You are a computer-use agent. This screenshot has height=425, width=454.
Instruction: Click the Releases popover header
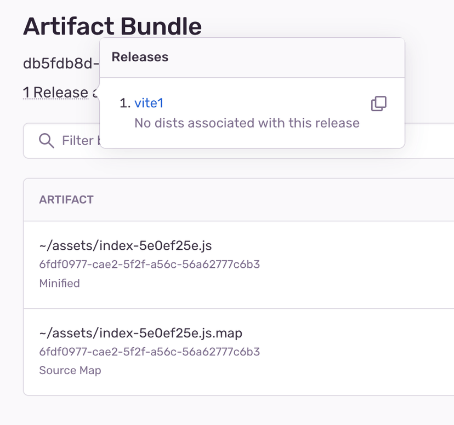pyautogui.click(x=139, y=56)
